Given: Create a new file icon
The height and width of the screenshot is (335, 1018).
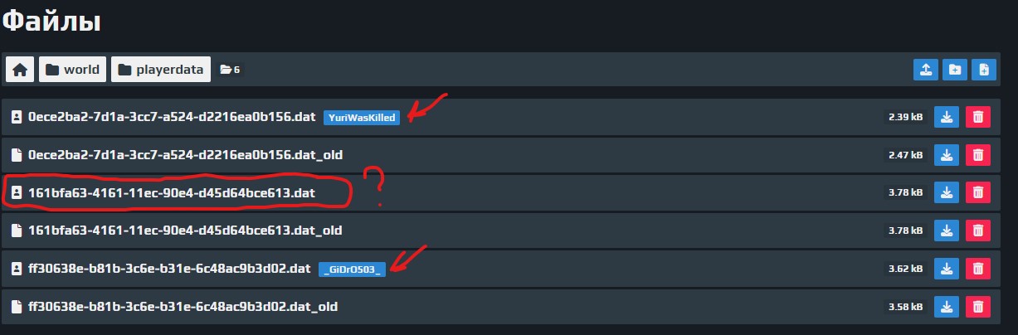Looking at the screenshot, I should 984,70.
